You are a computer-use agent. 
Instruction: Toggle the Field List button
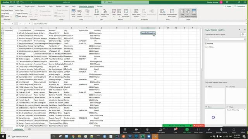182,13
